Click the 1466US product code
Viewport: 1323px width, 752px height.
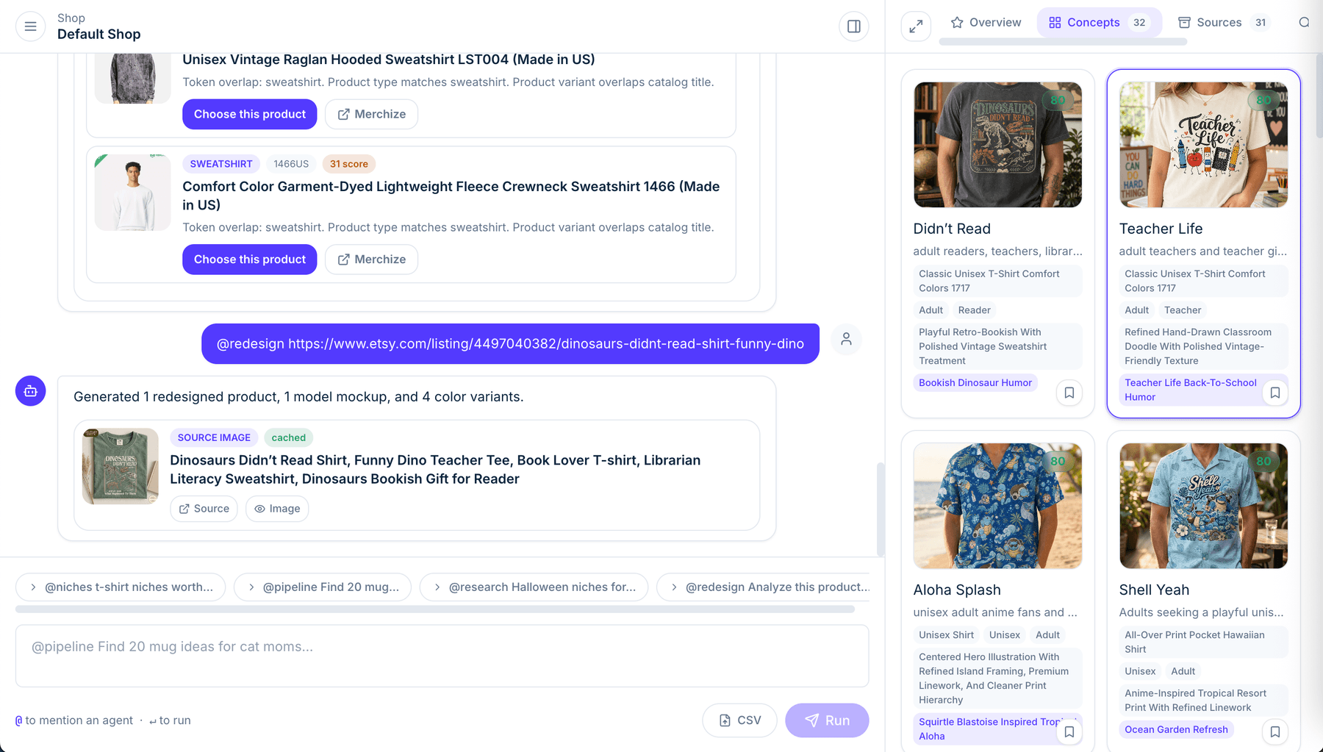click(291, 164)
